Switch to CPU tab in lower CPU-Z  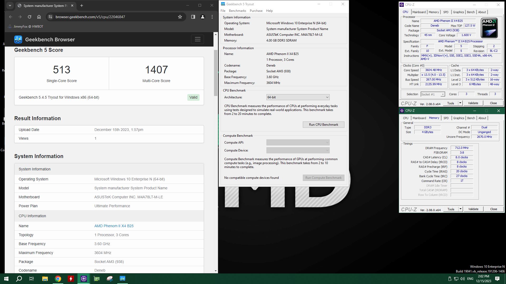(x=406, y=118)
